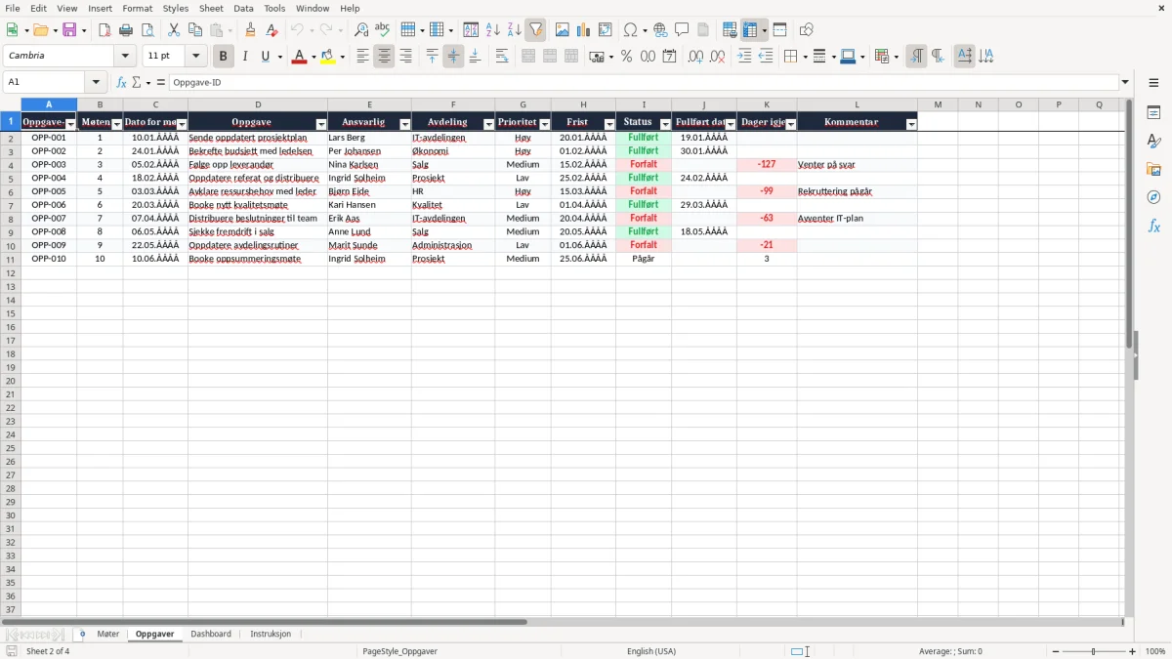1172x659 pixels.
Task: Open the Font Color dropdown arrow
Action: pyautogui.click(x=313, y=57)
